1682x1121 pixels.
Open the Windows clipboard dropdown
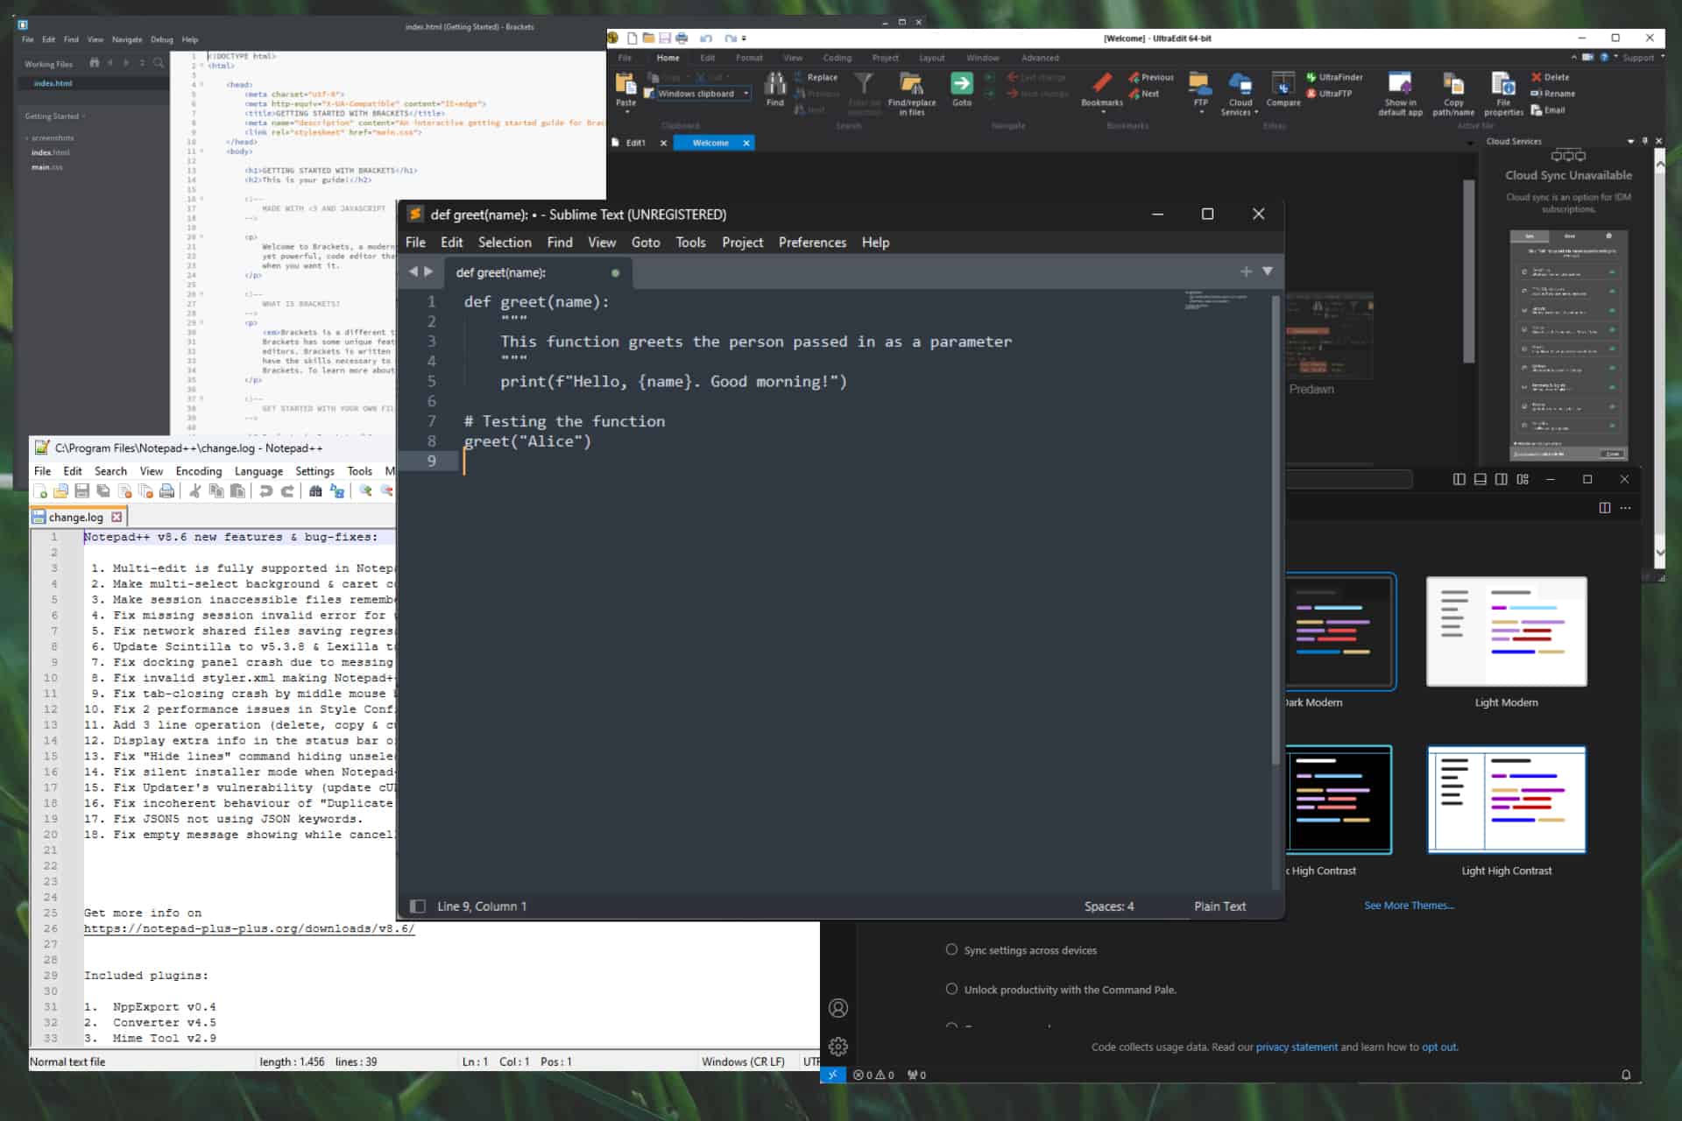[x=746, y=94]
